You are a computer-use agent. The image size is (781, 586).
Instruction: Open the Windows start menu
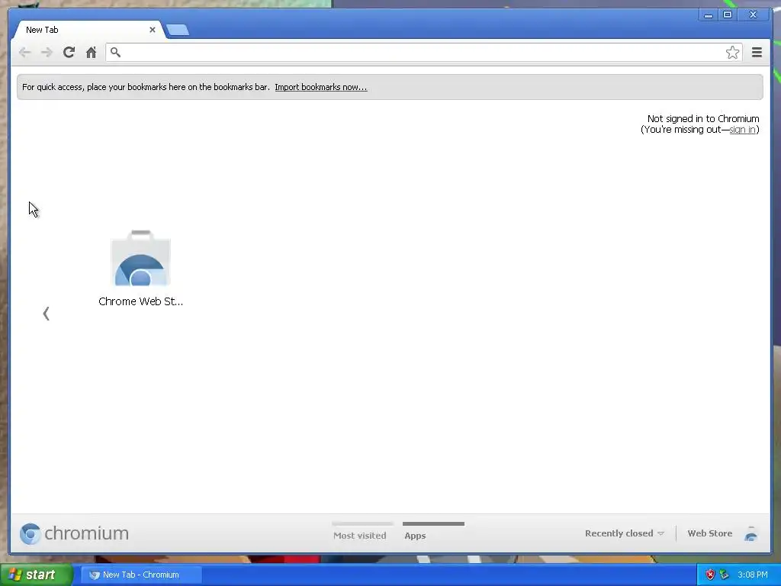click(36, 575)
